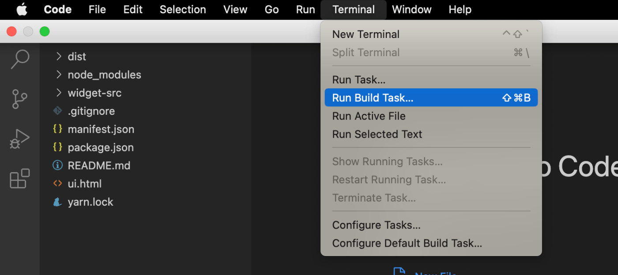Viewport: 618px width, 275px height.
Task: Open the Go menu
Action: pos(271,9)
